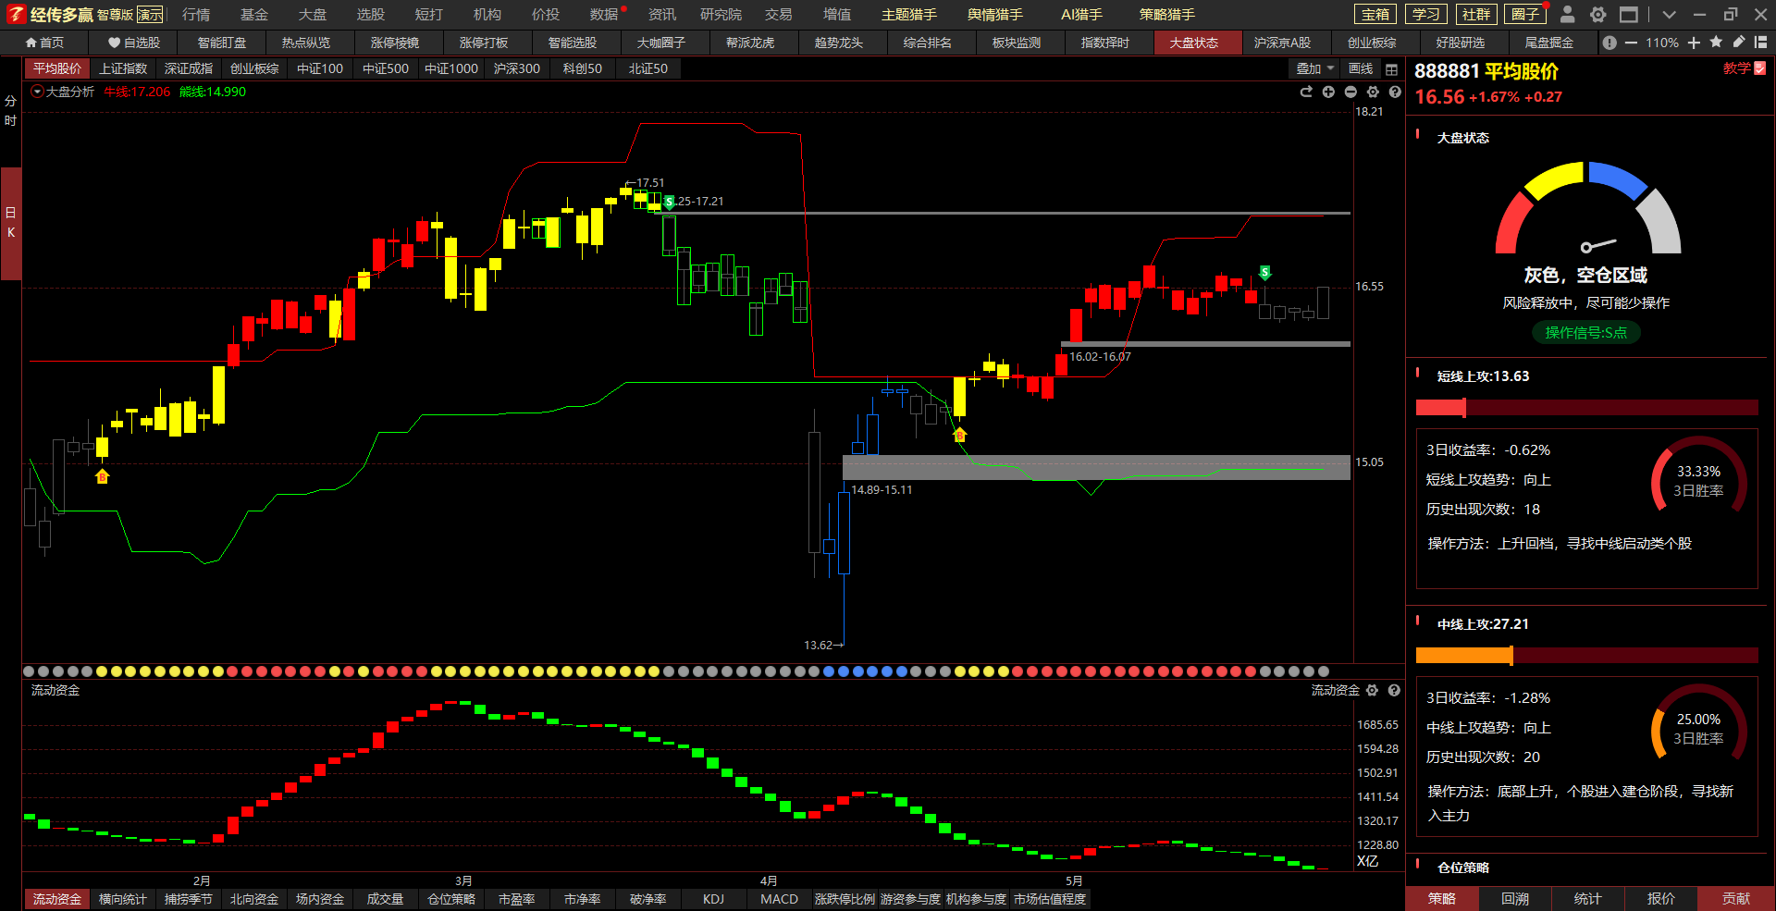Click the 经传多赢 app logo

(x=16, y=14)
